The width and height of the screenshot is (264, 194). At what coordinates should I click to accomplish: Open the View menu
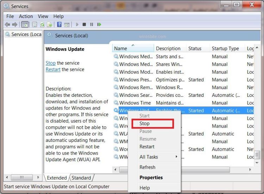[x=43, y=16]
